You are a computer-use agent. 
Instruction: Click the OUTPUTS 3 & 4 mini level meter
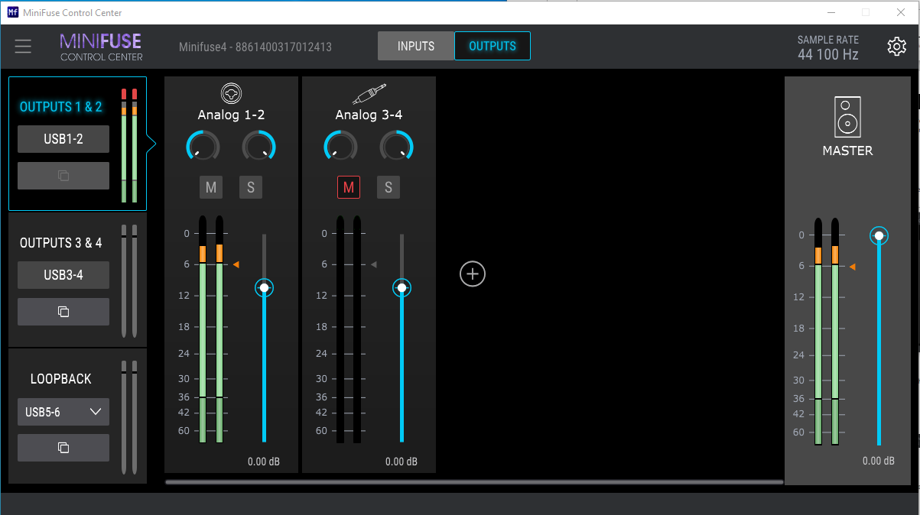point(128,281)
